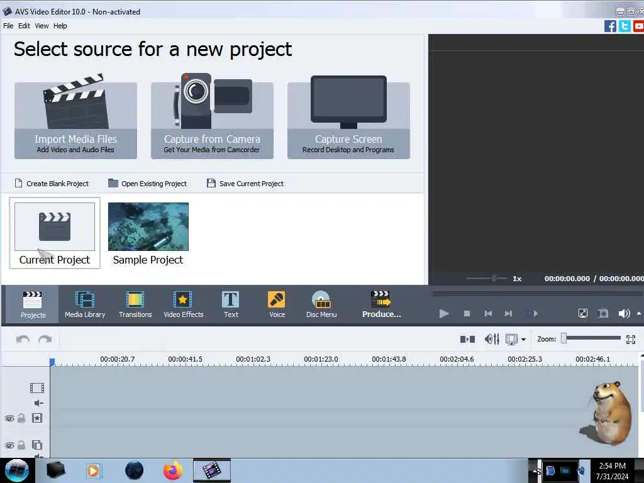
Task: Open Firefox from the taskbar
Action: pyautogui.click(x=173, y=470)
